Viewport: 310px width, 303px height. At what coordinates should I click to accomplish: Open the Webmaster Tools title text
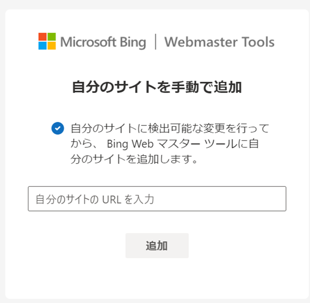220,42
